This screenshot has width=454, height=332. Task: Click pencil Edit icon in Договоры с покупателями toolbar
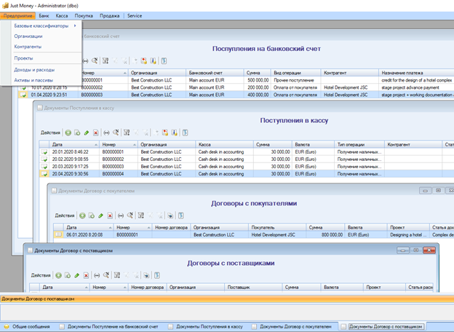click(x=100, y=216)
